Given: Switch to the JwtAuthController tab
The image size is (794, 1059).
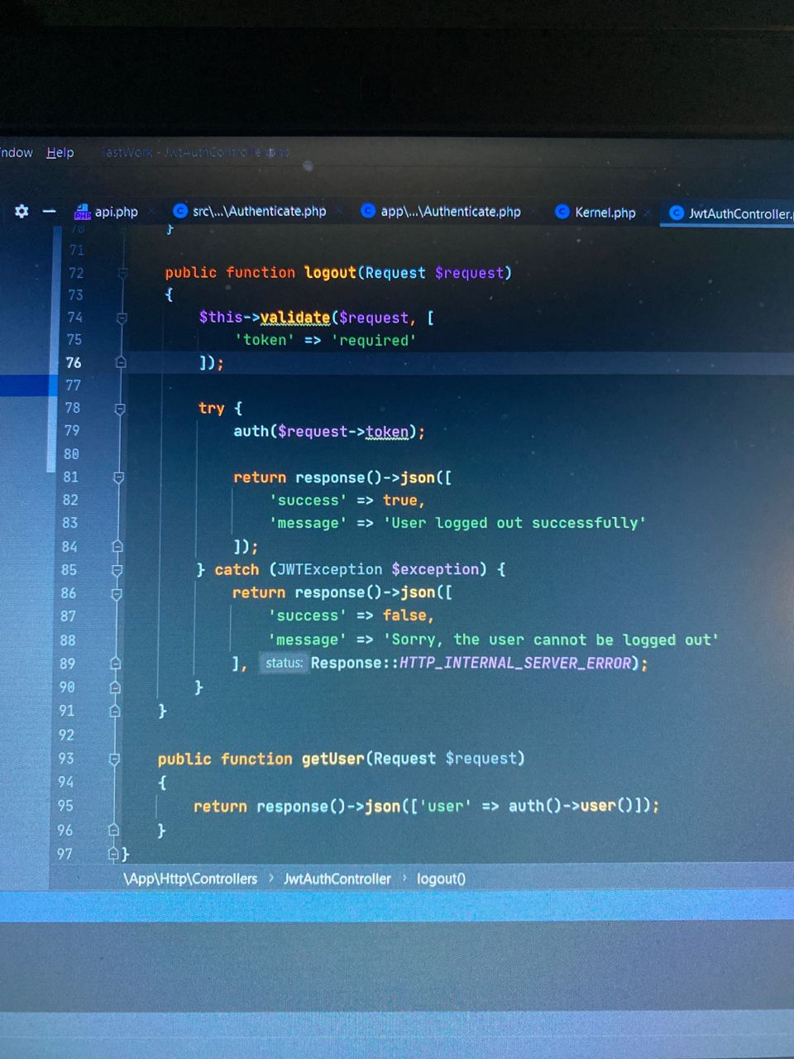Looking at the screenshot, I should [731, 213].
